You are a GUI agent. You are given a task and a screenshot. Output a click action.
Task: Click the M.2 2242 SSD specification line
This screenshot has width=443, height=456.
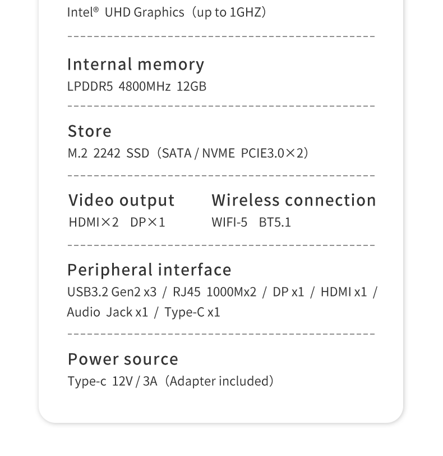click(188, 153)
